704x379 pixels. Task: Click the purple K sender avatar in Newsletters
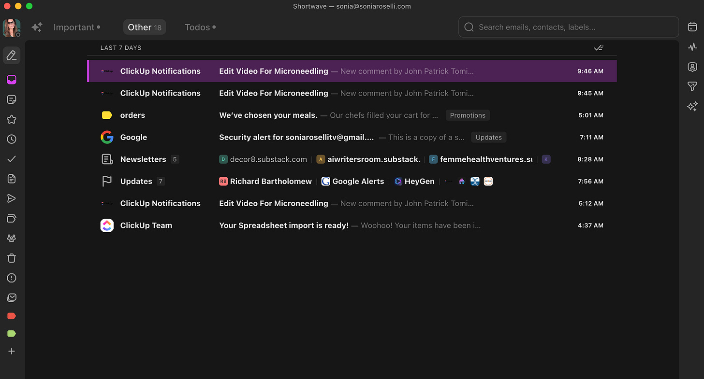546,159
